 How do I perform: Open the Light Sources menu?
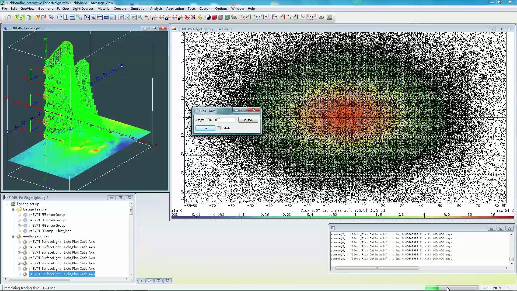tap(83, 9)
